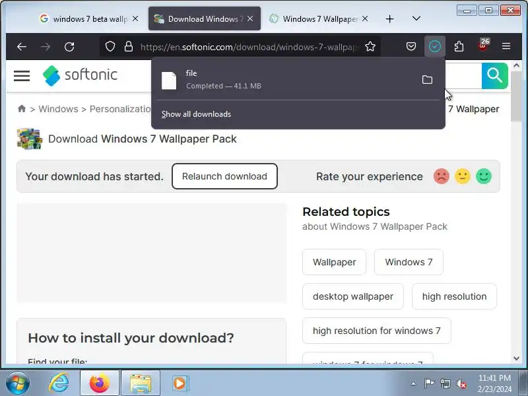Open containing folder of downloaded file
Screen dimensions: 528x396
(427, 80)
